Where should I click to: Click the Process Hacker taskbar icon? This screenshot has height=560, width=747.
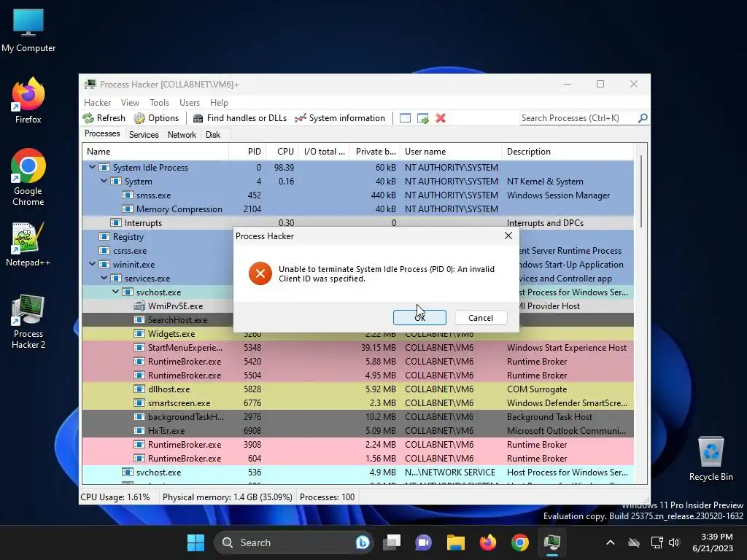(x=552, y=542)
